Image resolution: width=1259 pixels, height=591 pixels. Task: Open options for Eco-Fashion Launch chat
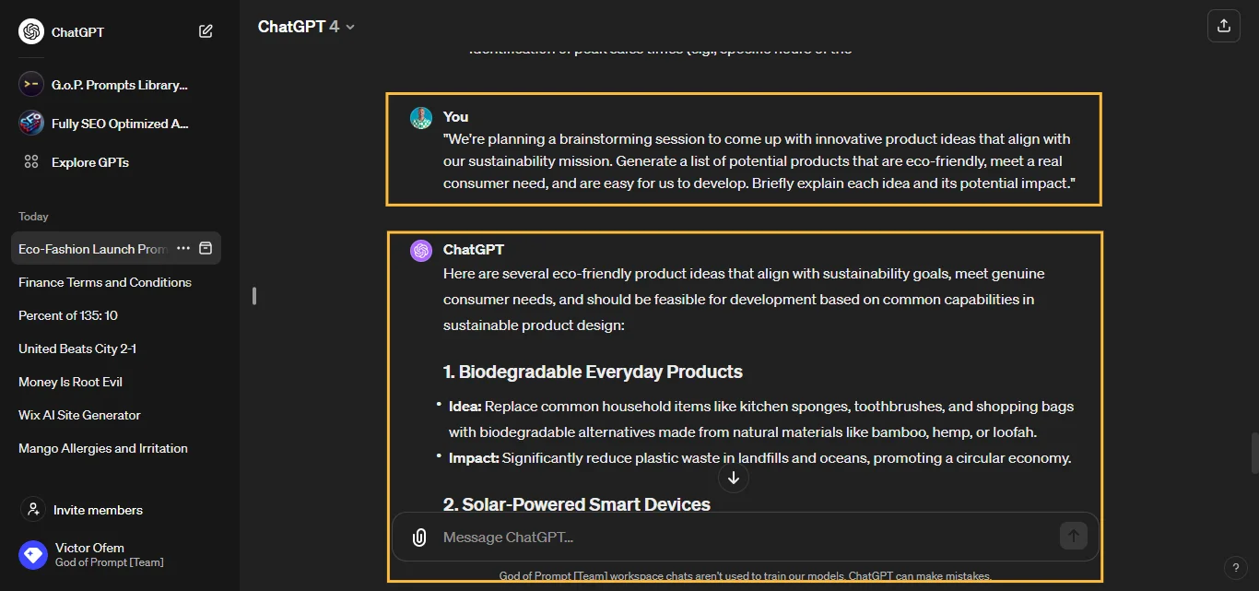pyautogui.click(x=183, y=249)
